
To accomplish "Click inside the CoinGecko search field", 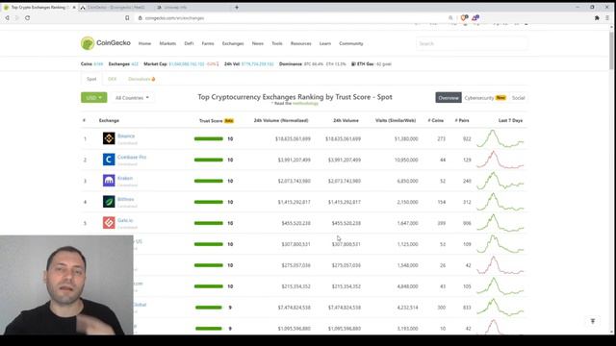I will click(x=472, y=43).
